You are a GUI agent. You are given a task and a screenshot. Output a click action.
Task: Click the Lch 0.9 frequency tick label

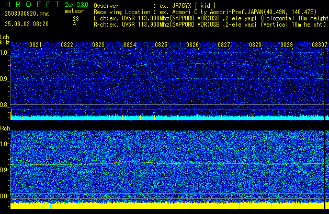(x=4, y=79)
